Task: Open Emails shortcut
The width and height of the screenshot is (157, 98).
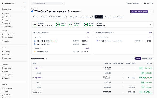Action: coord(6,41)
